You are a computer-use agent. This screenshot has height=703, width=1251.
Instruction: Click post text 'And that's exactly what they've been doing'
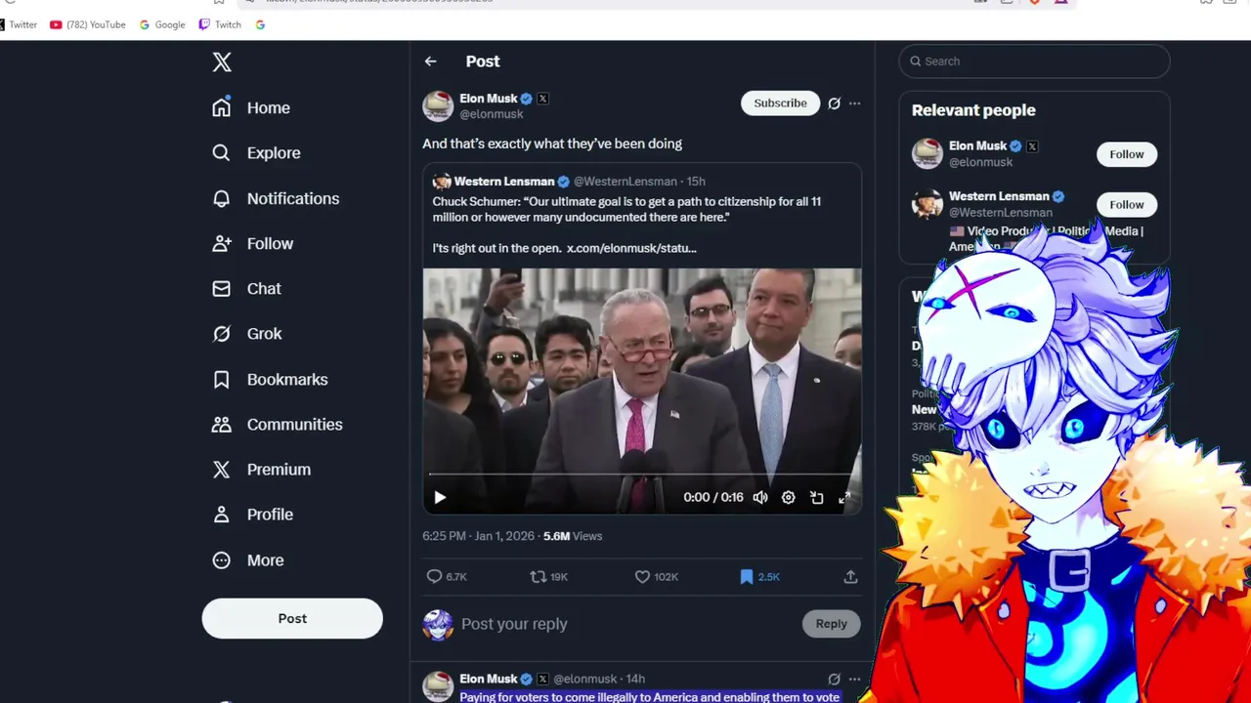552,144
